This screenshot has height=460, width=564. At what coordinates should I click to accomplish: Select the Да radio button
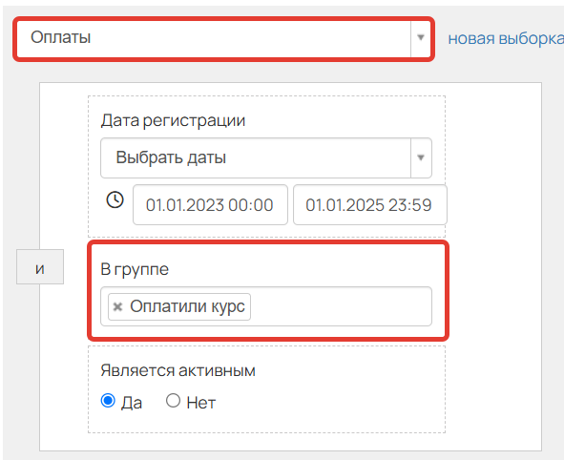[x=108, y=401]
